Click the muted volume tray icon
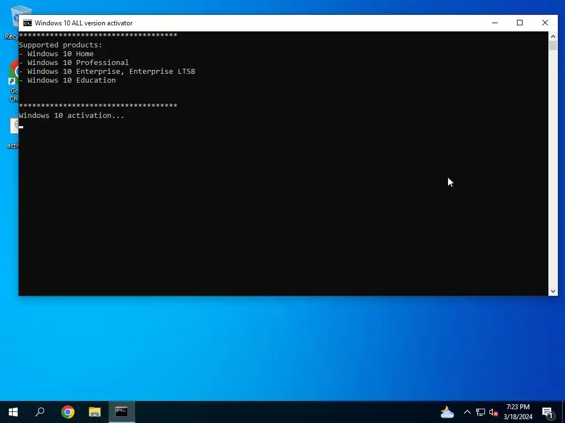The image size is (565, 423). pyautogui.click(x=494, y=412)
